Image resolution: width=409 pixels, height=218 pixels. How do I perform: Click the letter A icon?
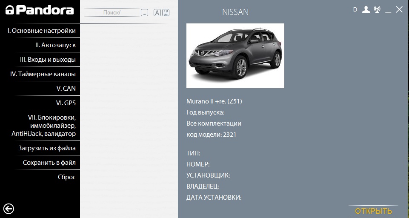point(157,13)
